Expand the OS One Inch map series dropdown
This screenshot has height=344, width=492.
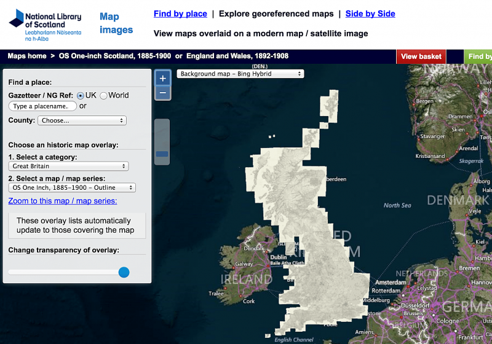(72, 187)
